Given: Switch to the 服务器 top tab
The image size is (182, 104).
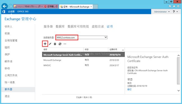Looking at the screenshot, I should click(48, 27).
